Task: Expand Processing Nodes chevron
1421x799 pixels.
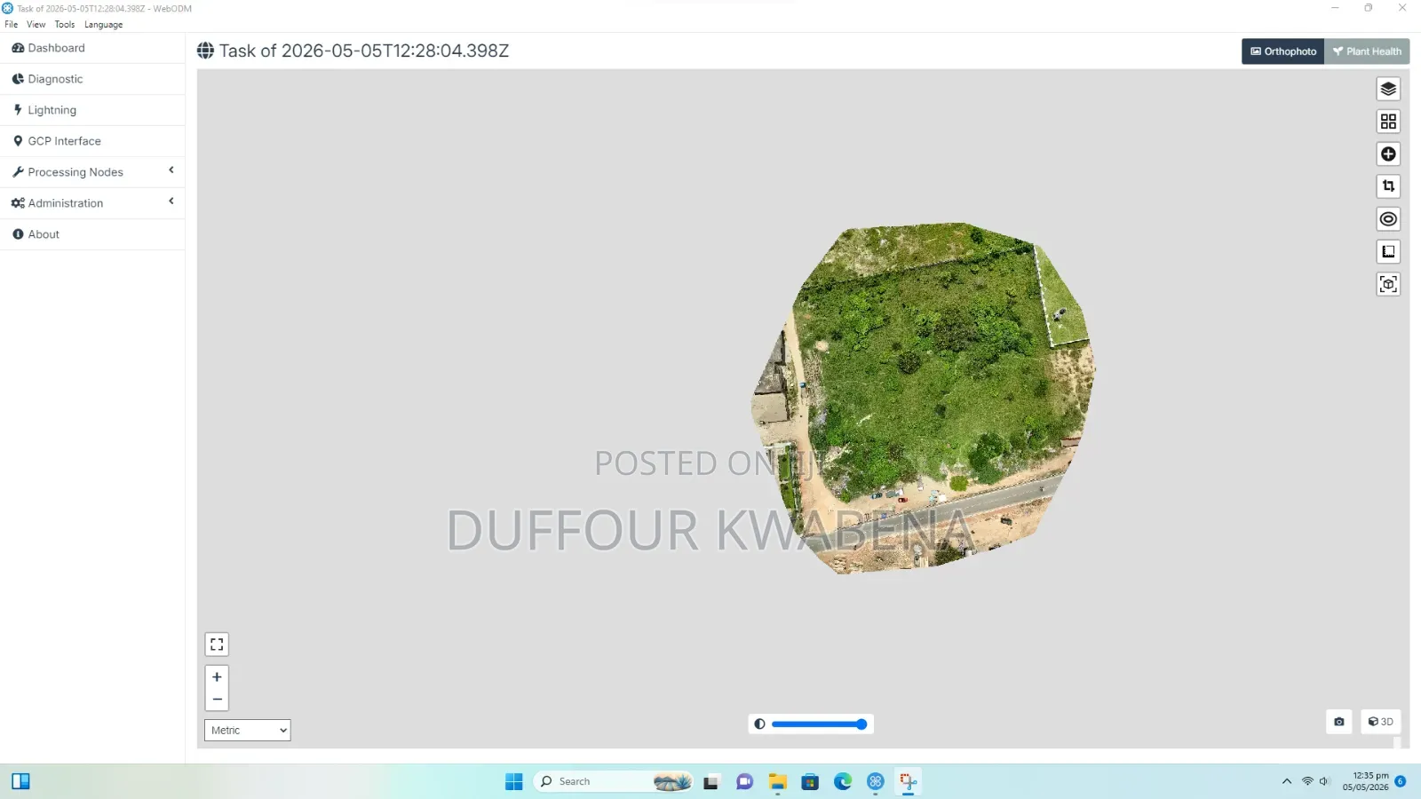Action: coord(171,170)
